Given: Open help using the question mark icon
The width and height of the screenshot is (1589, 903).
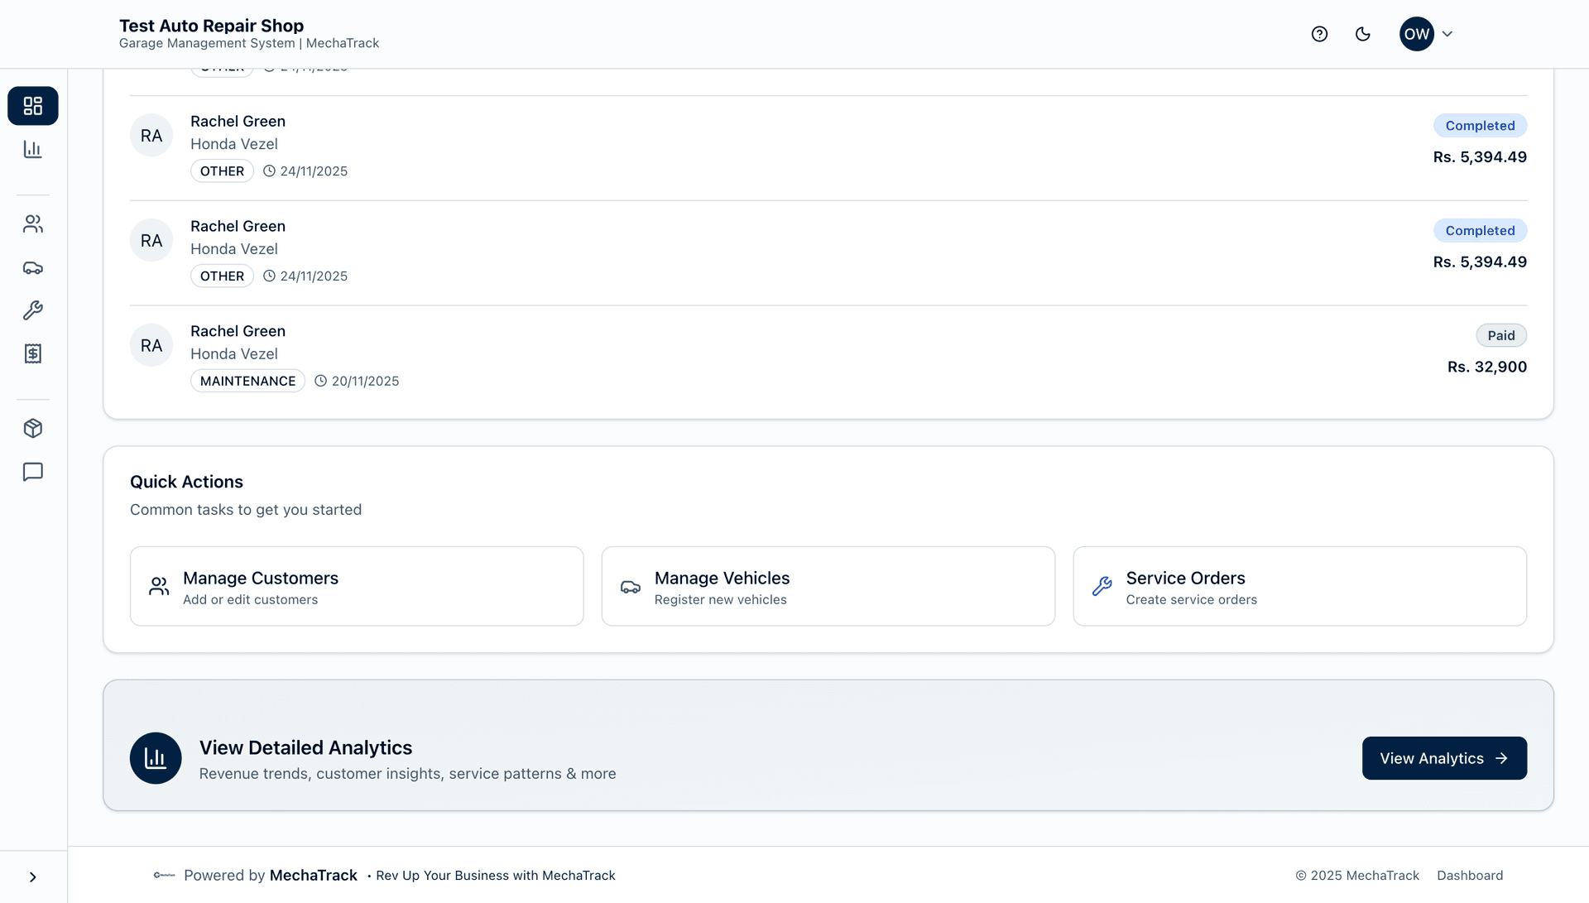Looking at the screenshot, I should 1319,34.
